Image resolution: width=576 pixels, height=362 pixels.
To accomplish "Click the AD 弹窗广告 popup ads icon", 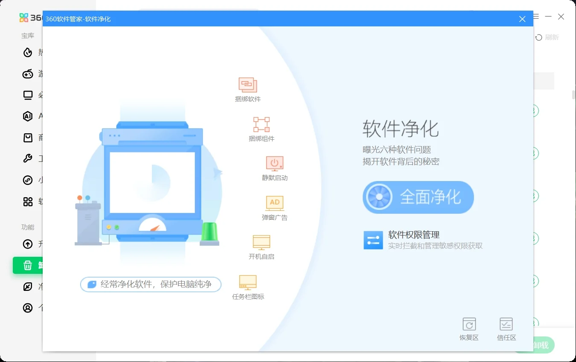I will click(274, 202).
